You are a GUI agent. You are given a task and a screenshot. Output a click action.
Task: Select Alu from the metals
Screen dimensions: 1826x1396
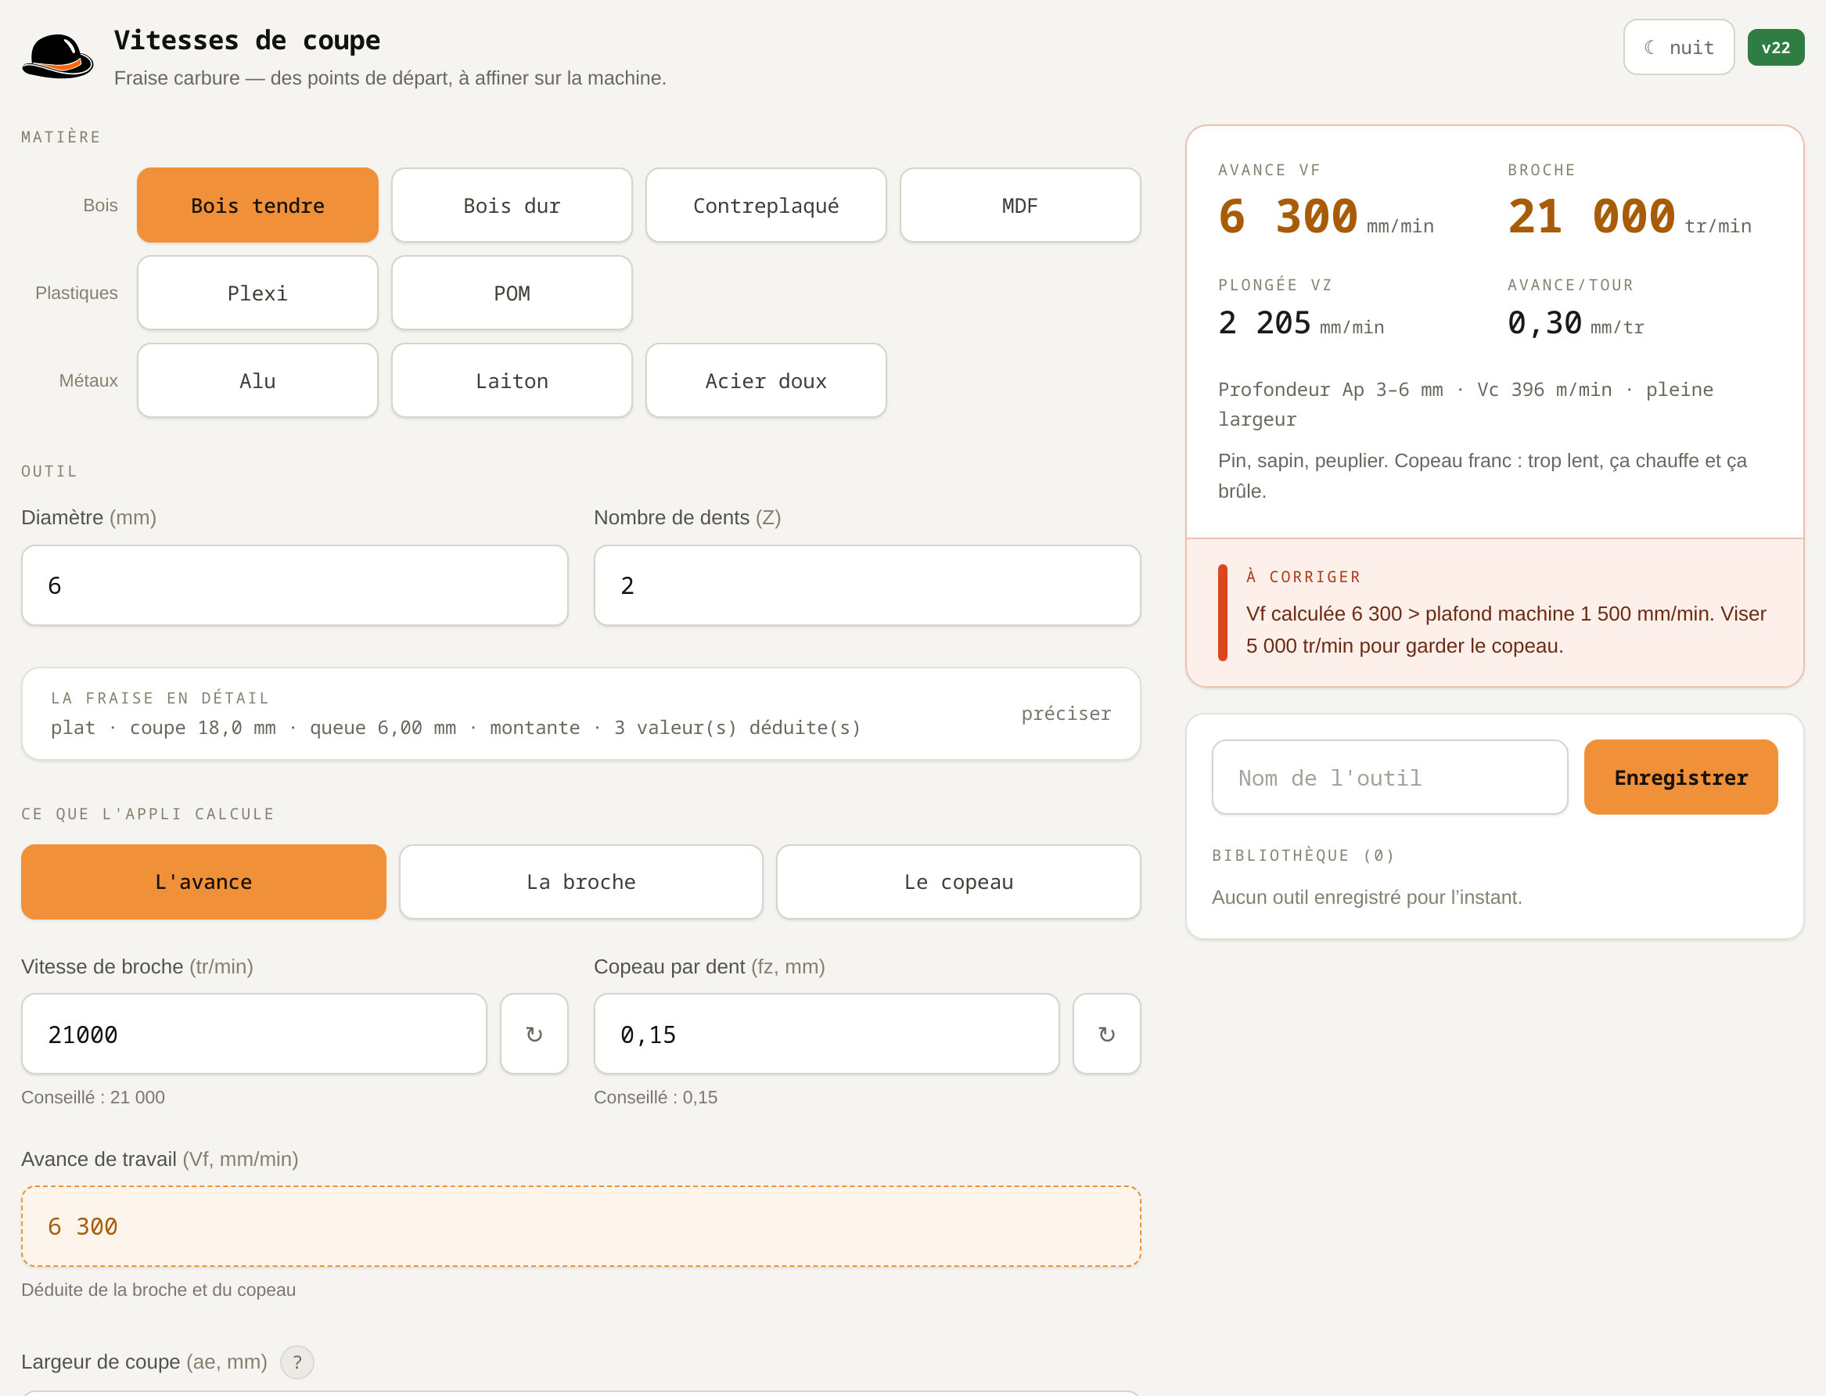[x=257, y=380]
